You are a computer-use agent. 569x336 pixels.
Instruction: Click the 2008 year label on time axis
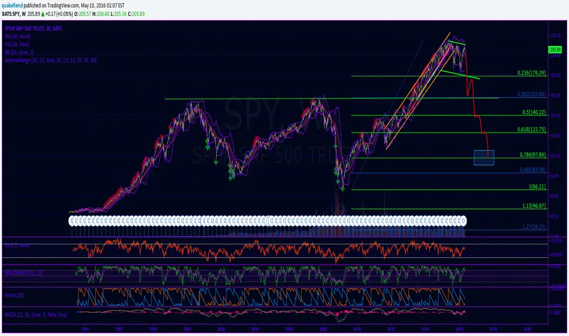click(x=324, y=329)
